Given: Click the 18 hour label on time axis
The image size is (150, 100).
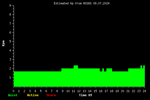Looking at the screenshot, I should click(112, 91).
